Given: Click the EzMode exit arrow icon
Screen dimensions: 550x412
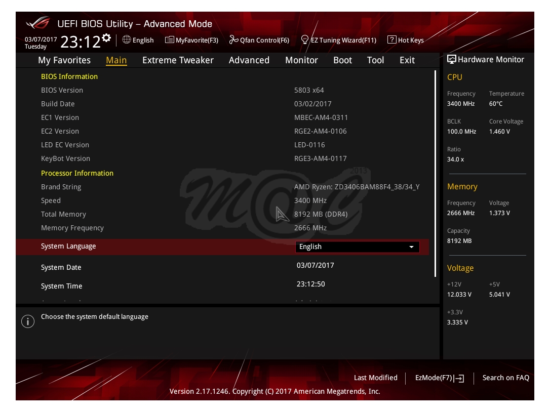Looking at the screenshot, I should (x=459, y=378).
